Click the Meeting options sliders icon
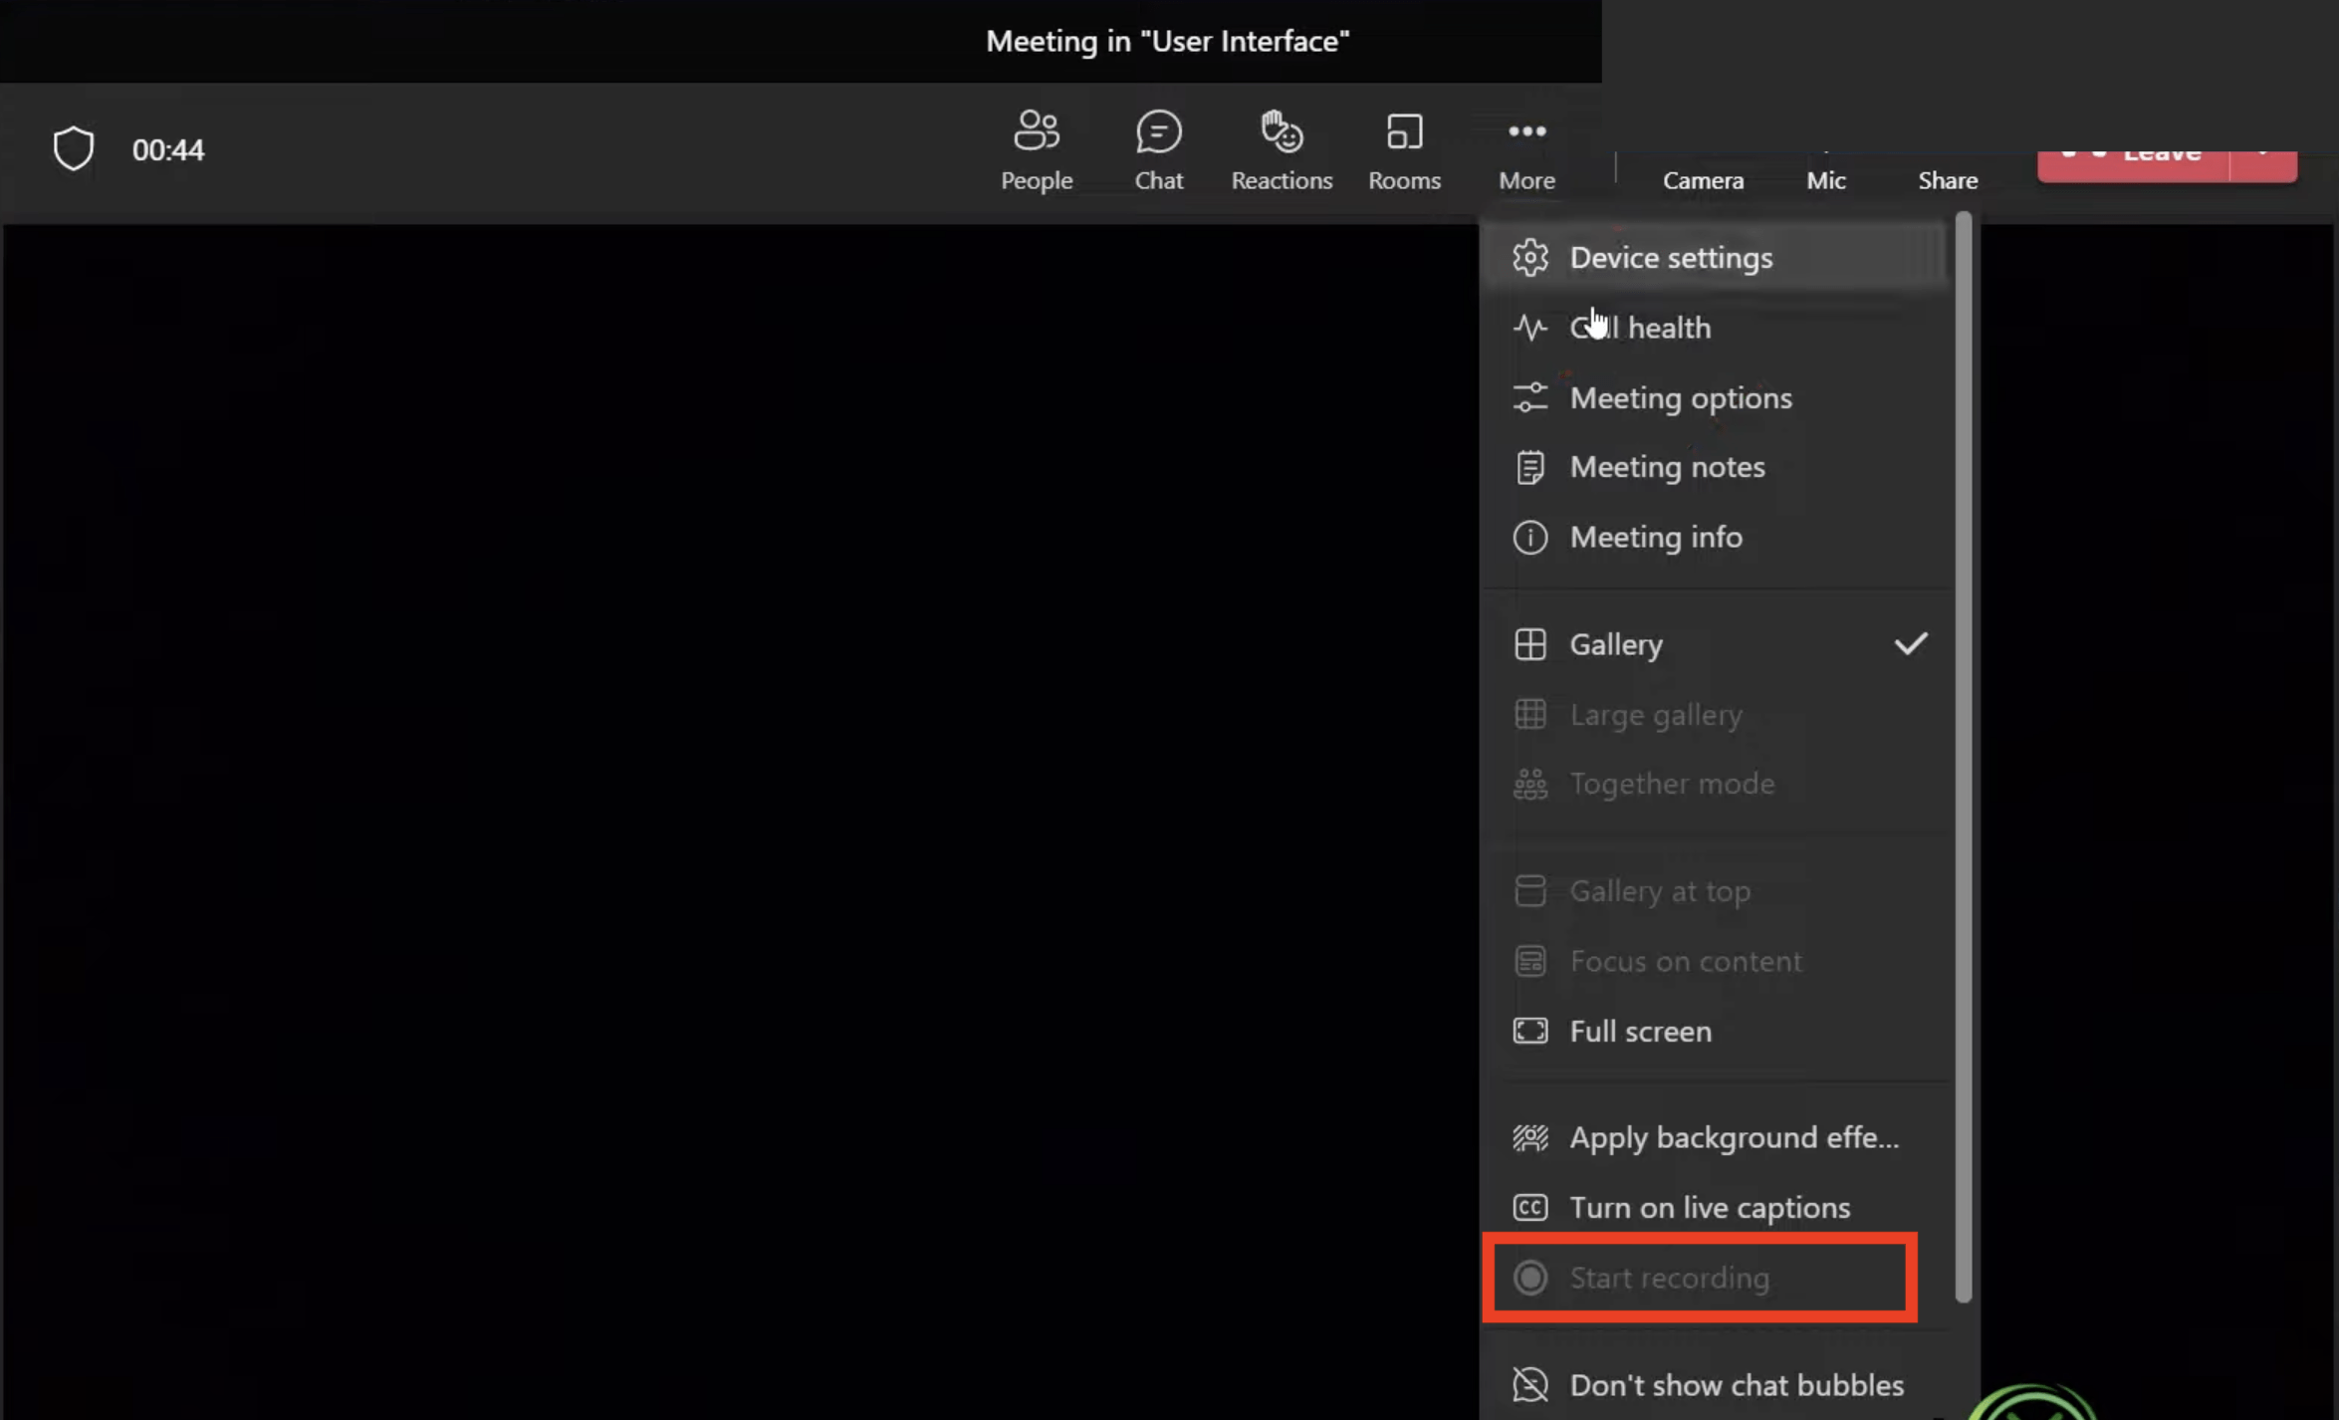Image resolution: width=2339 pixels, height=1420 pixels. click(1529, 397)
